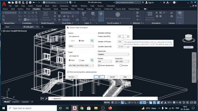The image size is (198, 111).
Task: Switch to the Home ribbon tab
Action: pyautogui.click(x=5, y=9)
